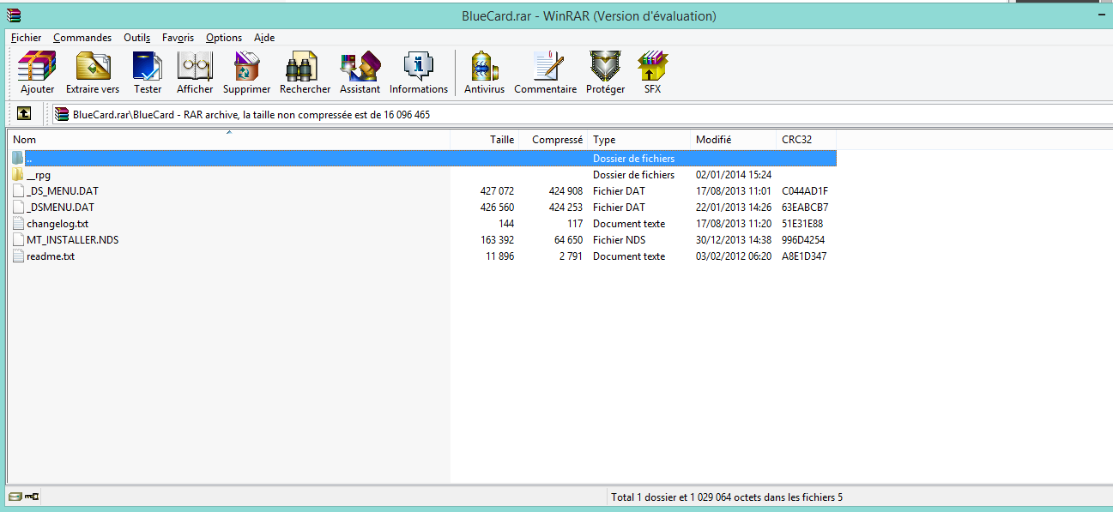Click the archive icon in address bar
This screenshot has width=1113, height=512.
click(x=62, y=114)
